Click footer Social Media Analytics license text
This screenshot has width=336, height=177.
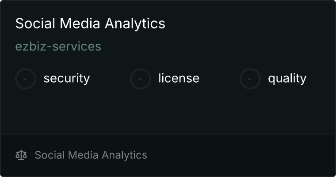(x=91, y=155)
